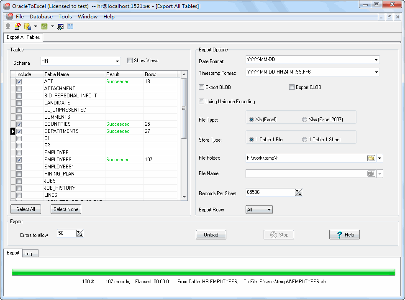
Task: Click the Select None button
Action: [66, 209]
